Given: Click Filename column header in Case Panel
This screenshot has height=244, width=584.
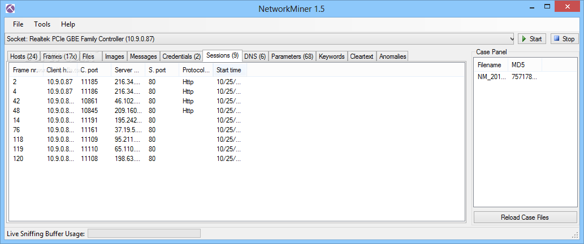Looking at the screenshot, I should pos(491,65).
